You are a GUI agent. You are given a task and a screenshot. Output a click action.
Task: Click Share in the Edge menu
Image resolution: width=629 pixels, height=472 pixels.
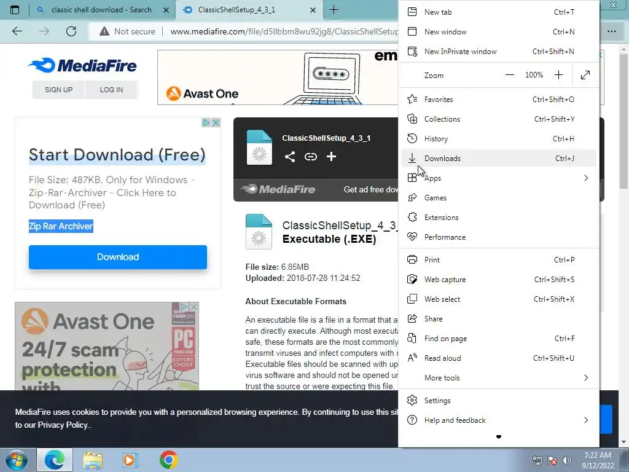[x=499, y=319]
